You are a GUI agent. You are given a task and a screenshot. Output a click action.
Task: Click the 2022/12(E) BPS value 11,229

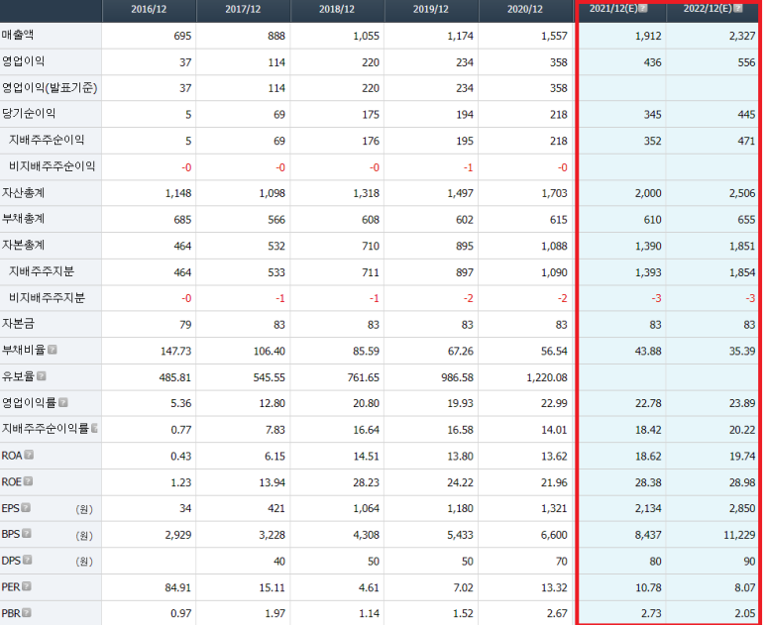click(x=739, y=535)
